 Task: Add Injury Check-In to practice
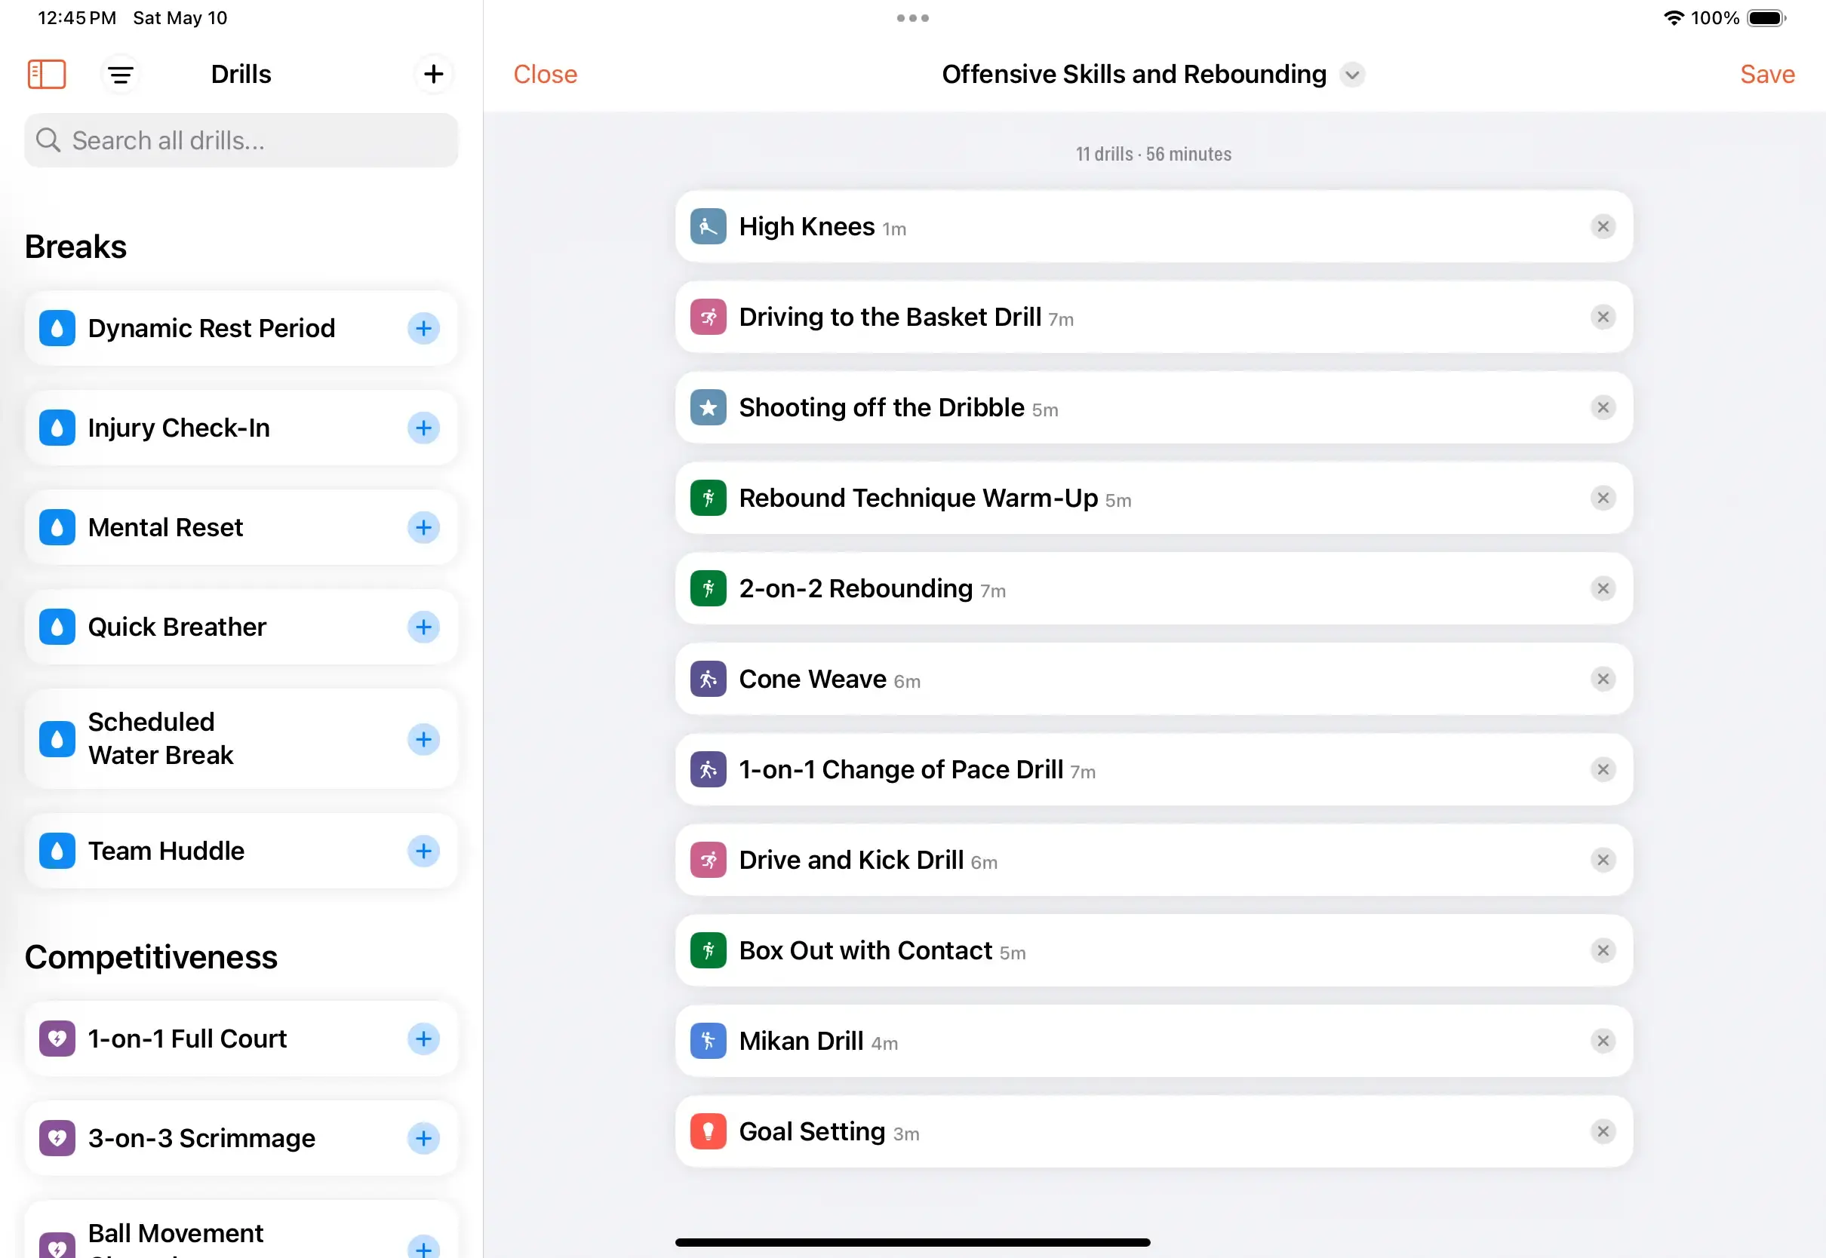click(x=423, y=428)
